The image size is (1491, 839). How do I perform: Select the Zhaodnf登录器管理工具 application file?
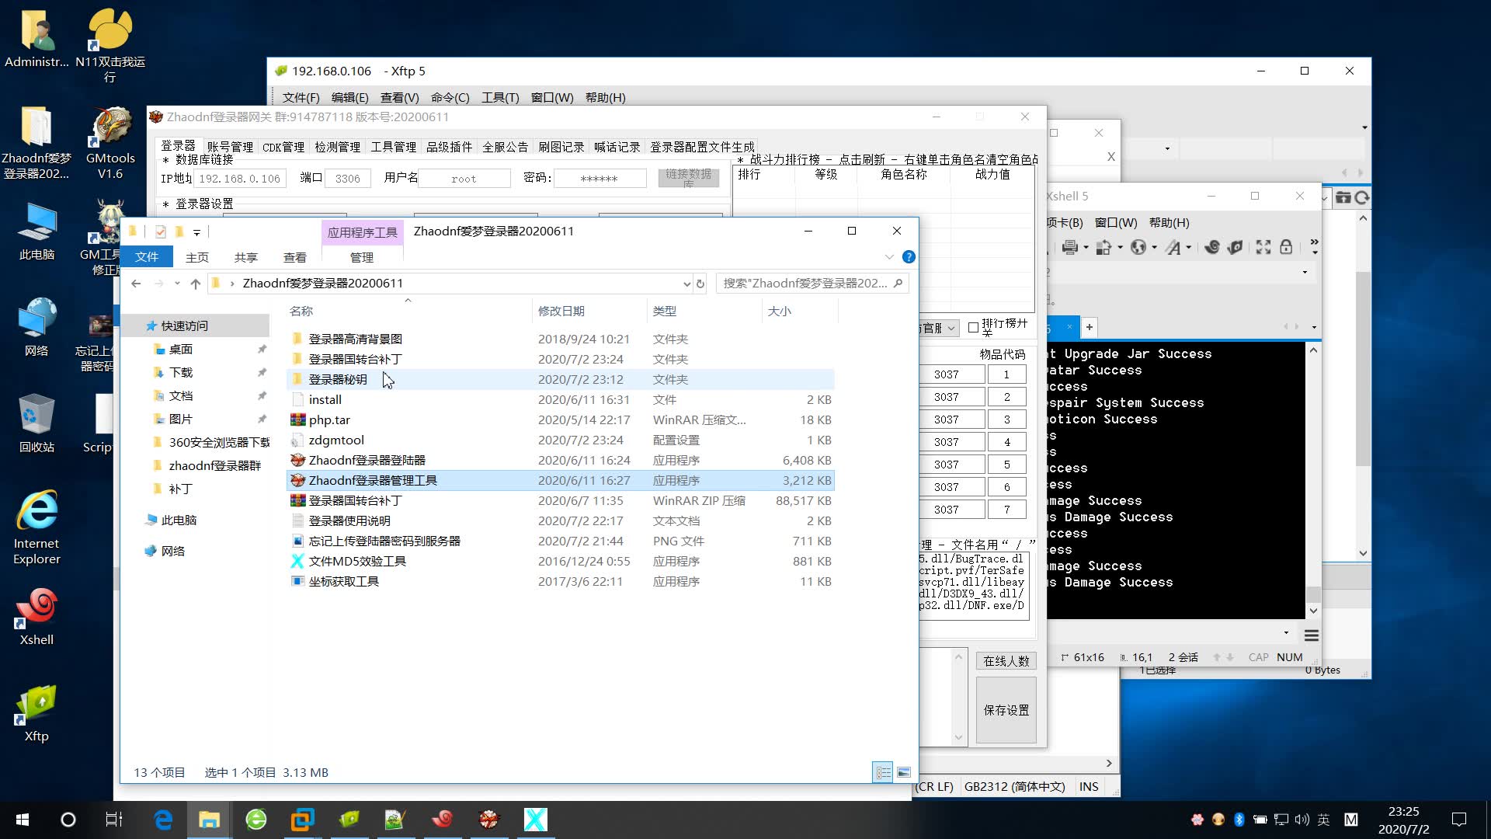(x=561, y=480)
